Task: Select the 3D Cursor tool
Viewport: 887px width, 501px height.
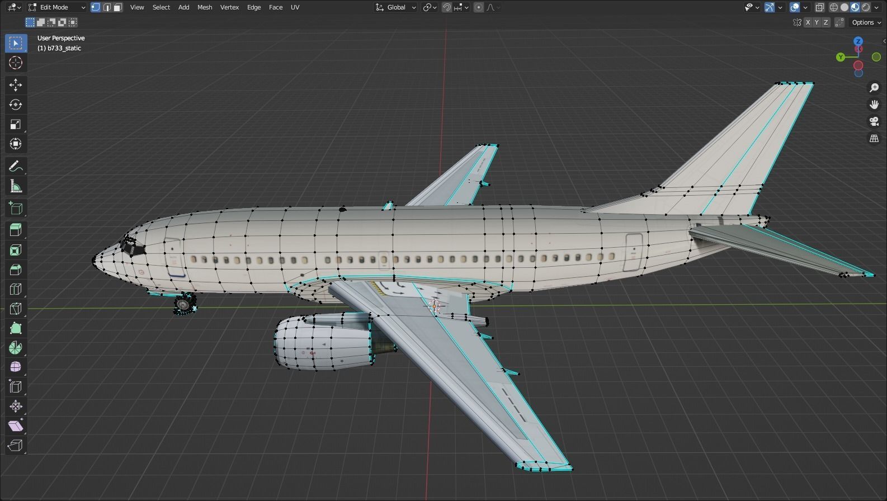Action: [16, 63]
